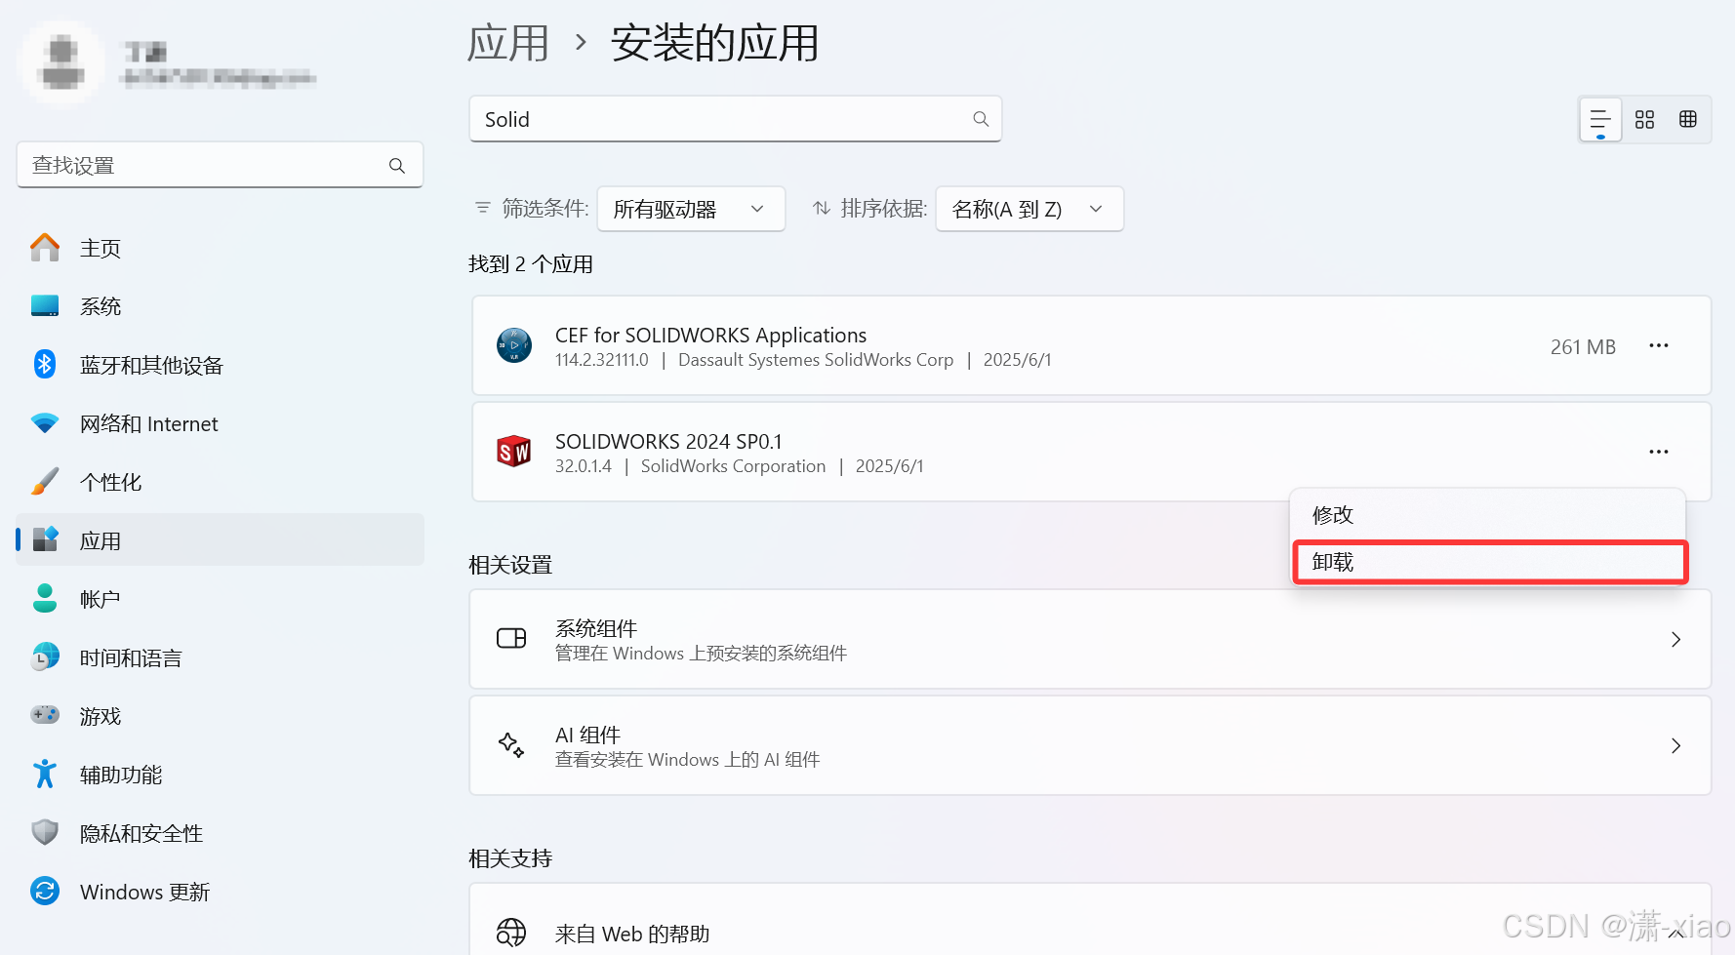Screen dimensions: 1735x955
Task: Switch to table view layout
Action: pos(1688,120)
